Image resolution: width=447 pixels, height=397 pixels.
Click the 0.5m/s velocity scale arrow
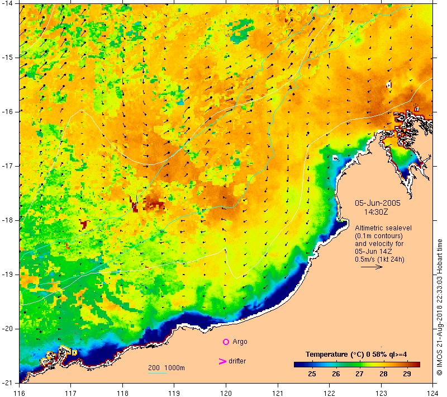click(372, 267)
